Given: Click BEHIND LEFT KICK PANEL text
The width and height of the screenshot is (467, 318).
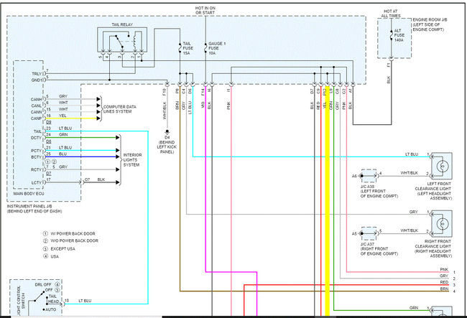Looking at the screenshot, I should 167,147.
